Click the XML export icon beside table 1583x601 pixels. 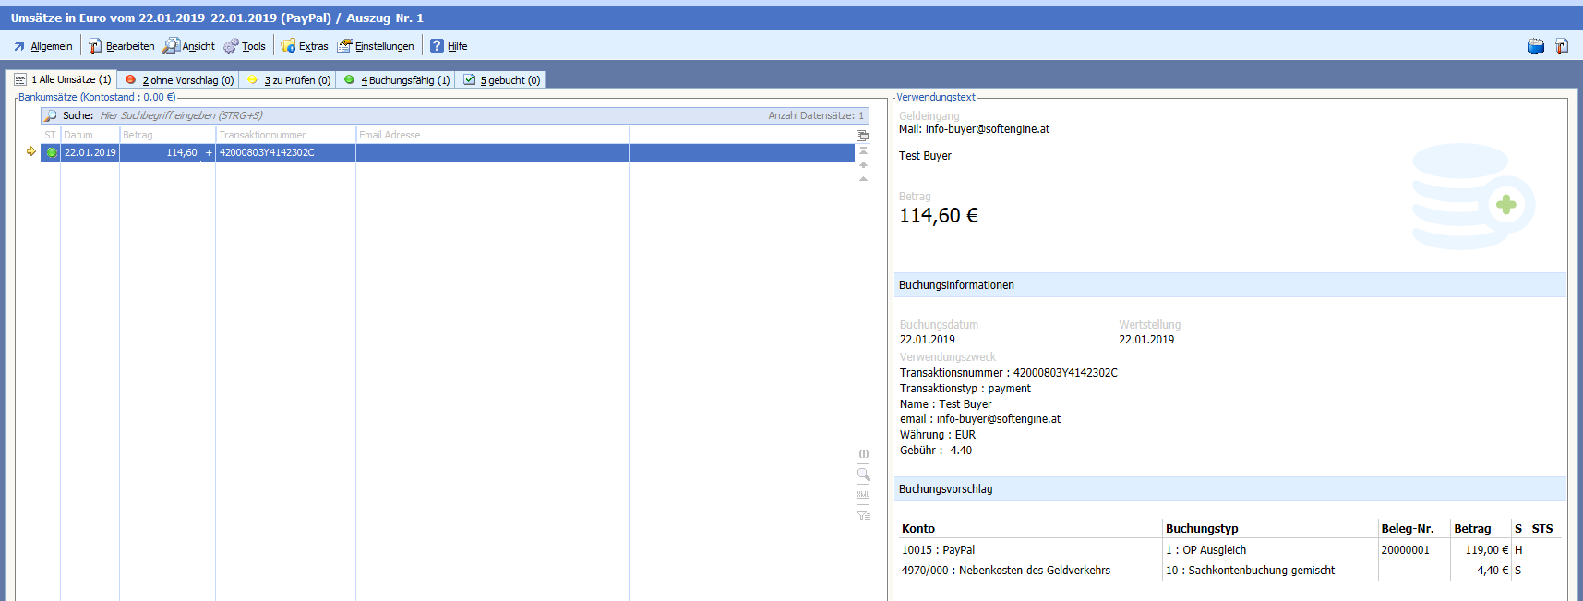tap(864, 495)
